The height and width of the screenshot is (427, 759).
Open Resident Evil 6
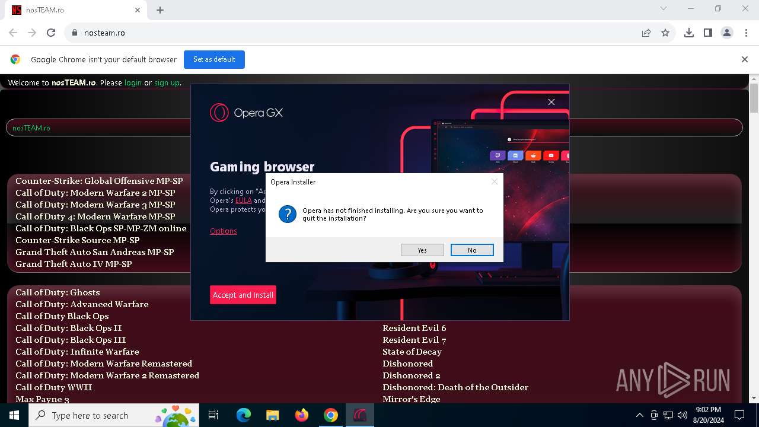[x=414, y=328]
